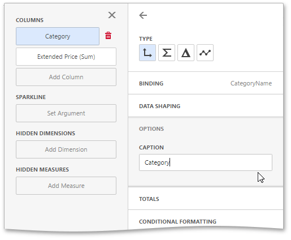This screenshot has height=240, width=291.
Task: Select the Sparkline column type icon
Action: (x=205, y=53)
